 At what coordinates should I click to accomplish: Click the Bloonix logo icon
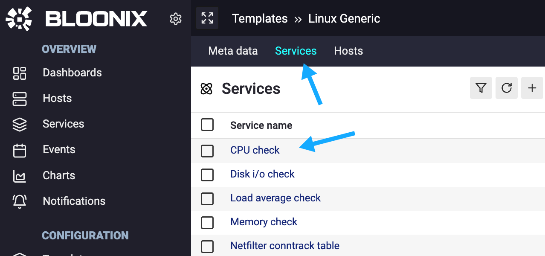click(19, 19)
